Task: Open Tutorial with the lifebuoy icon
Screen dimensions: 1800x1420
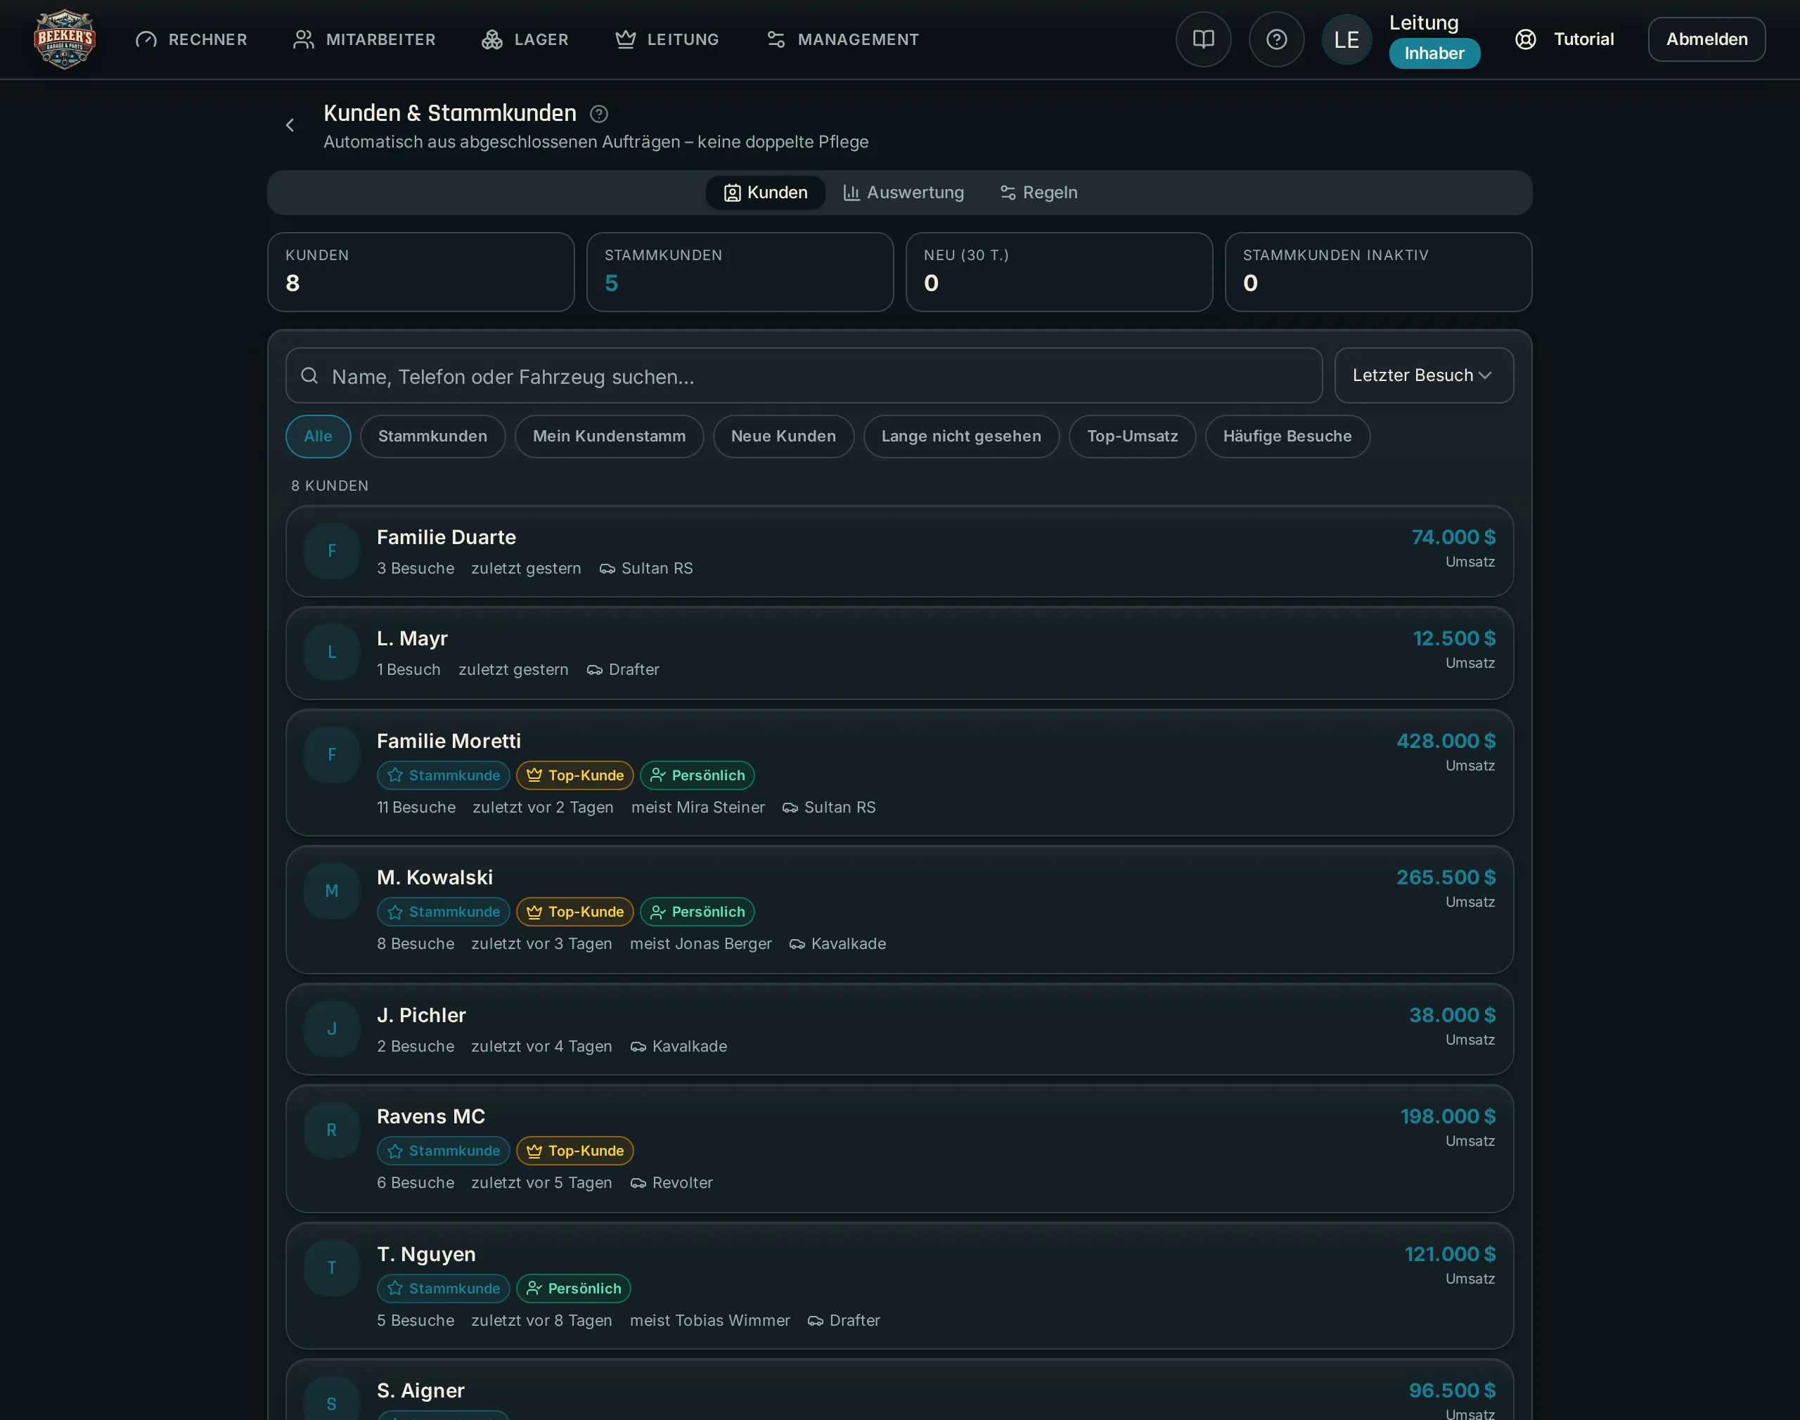Action: pyautogui.click(x=1564, y=39)
